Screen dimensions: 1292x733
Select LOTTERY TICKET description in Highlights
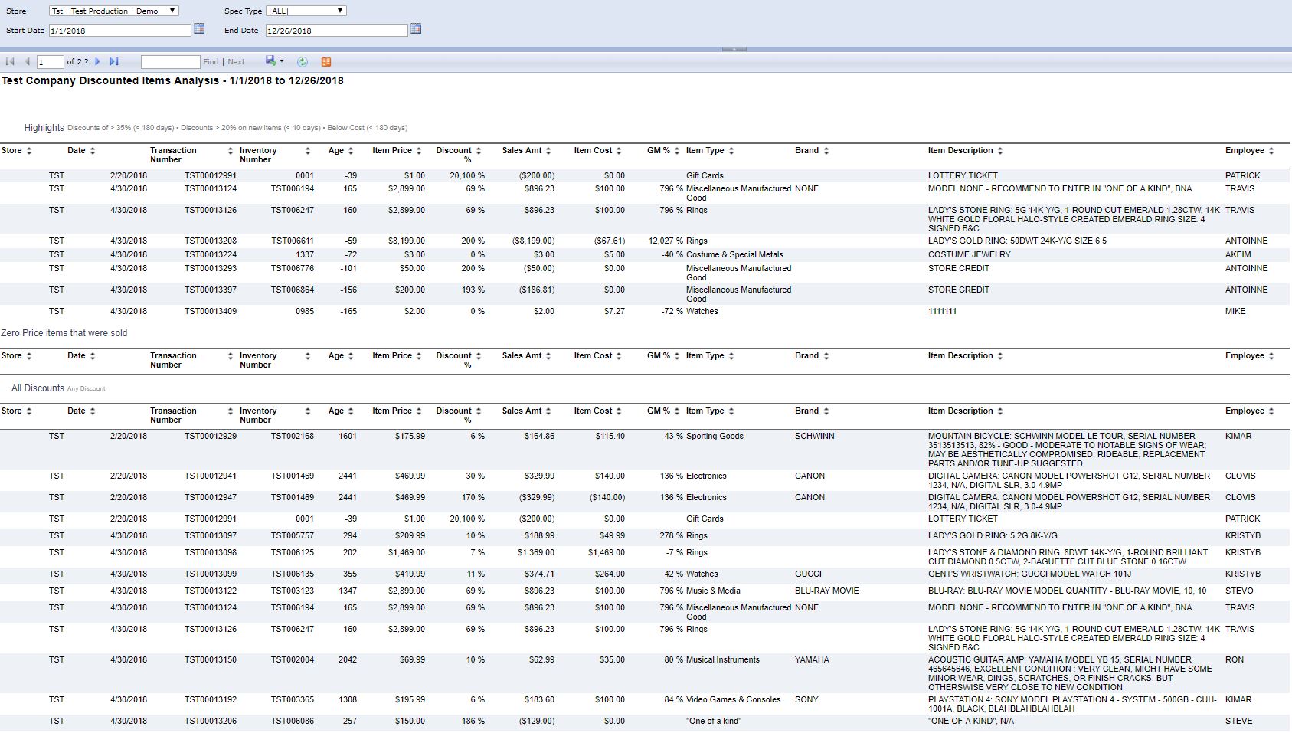[x=963, y=175]
